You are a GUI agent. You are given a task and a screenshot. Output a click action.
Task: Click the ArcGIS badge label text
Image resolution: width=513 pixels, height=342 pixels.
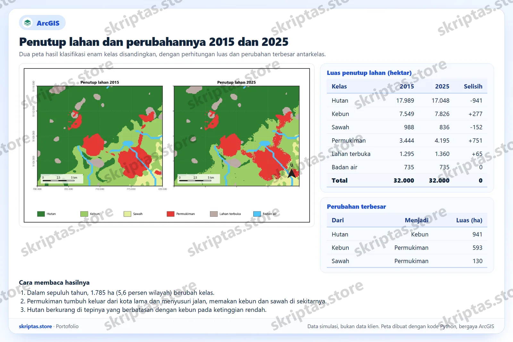point(48,23)
